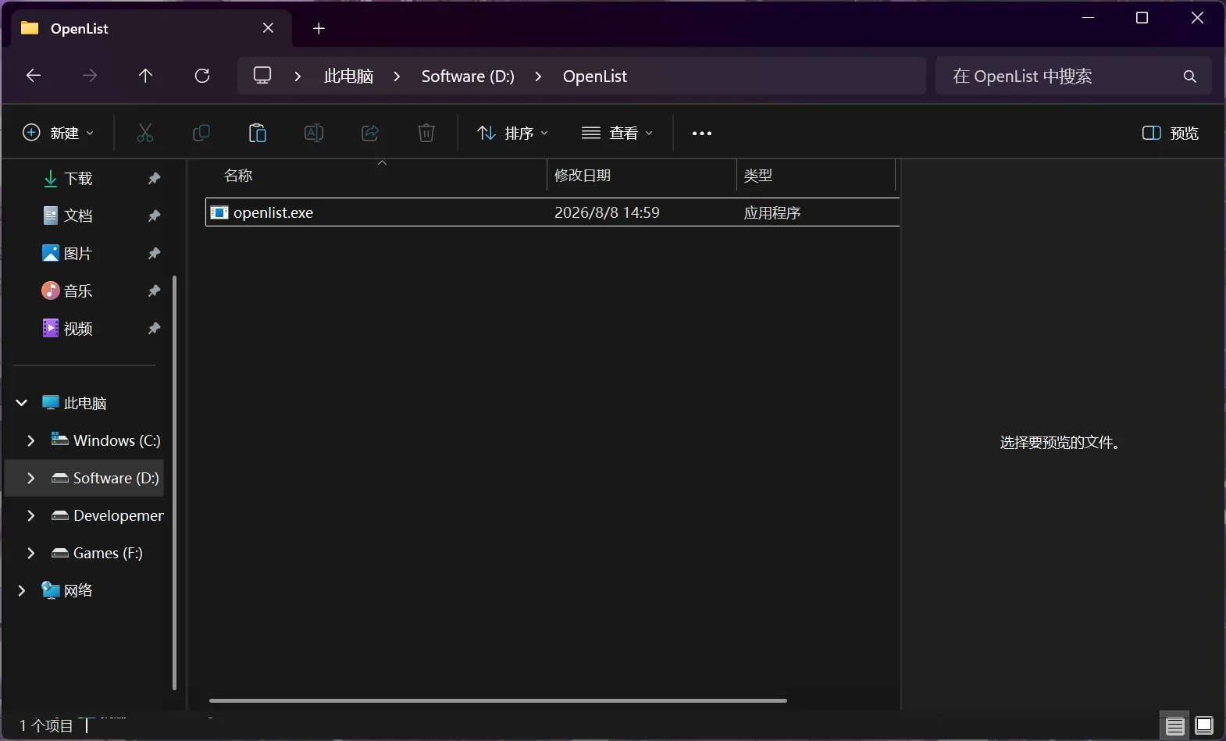
Task: Unpin 文档 using its pin icon
Action: coord(155,216)
